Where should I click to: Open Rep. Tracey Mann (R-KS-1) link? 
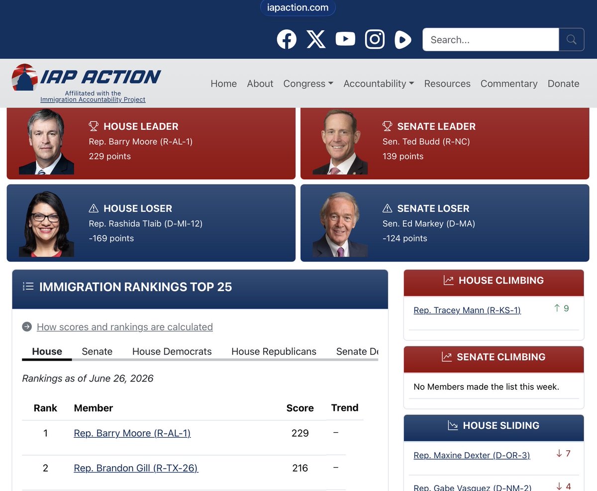point(467,310)
